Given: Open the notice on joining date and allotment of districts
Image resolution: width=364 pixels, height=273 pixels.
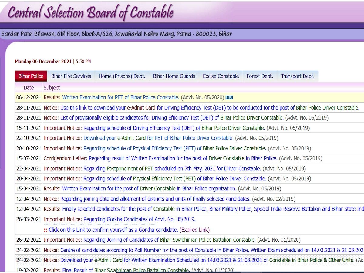Looking at the screenshot, I should [x=155, y=199].
